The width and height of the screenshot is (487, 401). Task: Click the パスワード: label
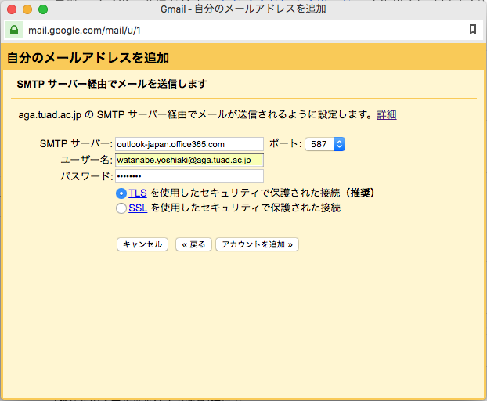(x=87, y=176)
